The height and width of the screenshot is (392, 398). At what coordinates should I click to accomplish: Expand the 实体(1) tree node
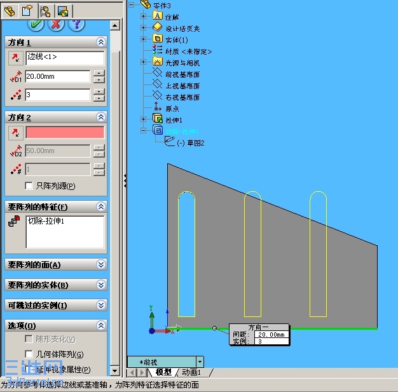pos(143,39)
